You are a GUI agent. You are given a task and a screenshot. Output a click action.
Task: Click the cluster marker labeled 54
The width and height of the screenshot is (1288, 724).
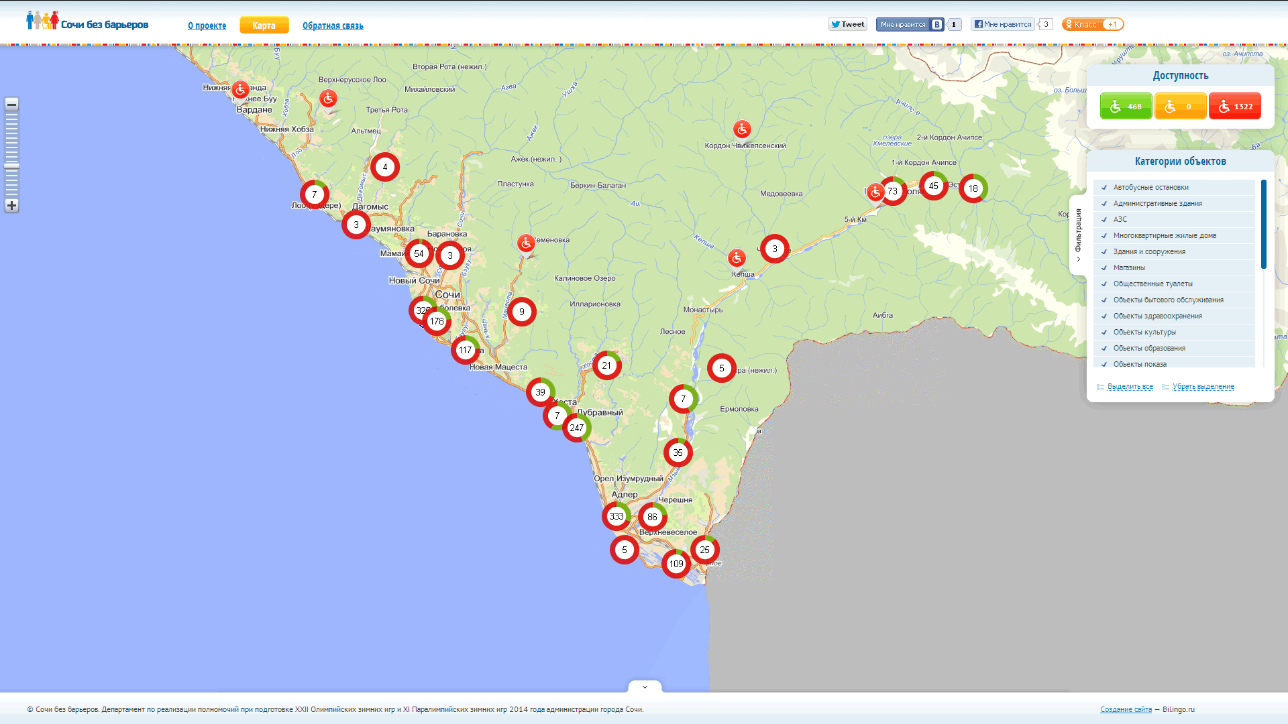click(x=419, y=253)
